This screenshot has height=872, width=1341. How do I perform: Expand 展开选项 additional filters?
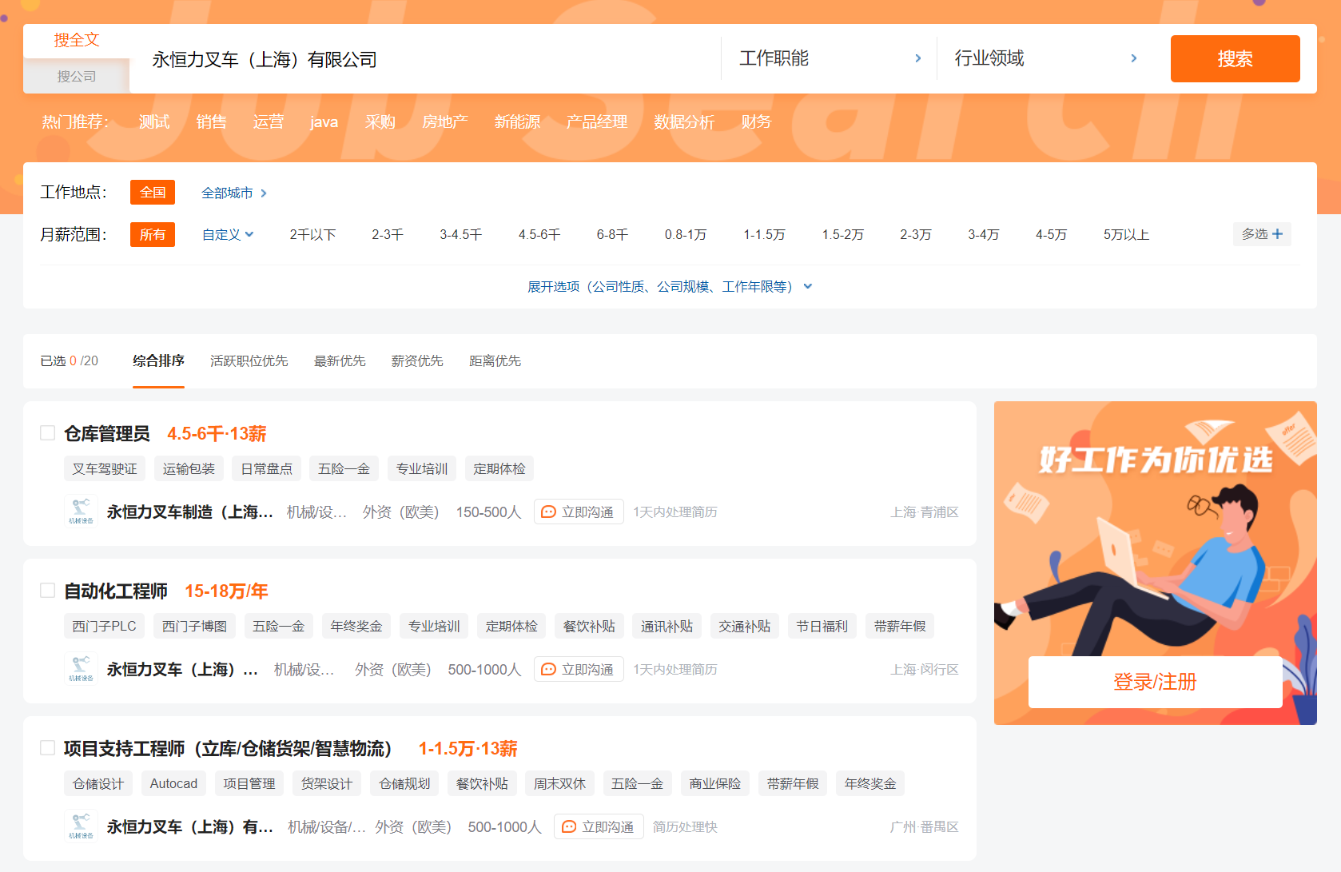[x=670, y=286]
